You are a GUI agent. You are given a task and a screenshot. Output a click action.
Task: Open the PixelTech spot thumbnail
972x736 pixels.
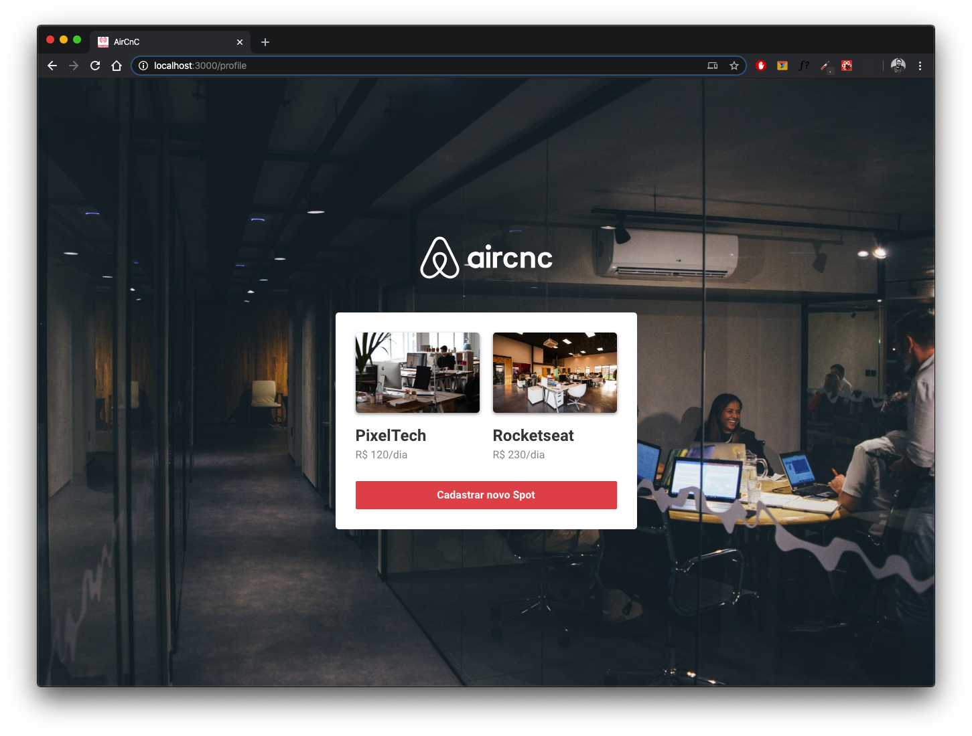click(x=417, y=373)
